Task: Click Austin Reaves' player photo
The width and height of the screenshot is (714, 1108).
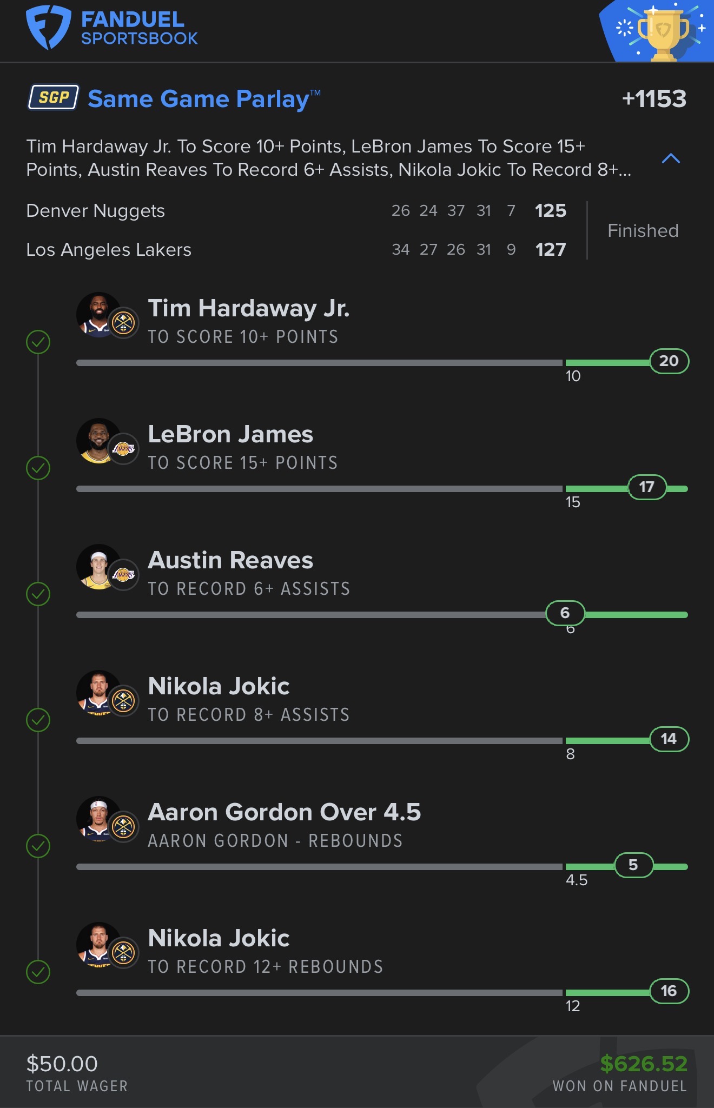Action: click(98, 567)
